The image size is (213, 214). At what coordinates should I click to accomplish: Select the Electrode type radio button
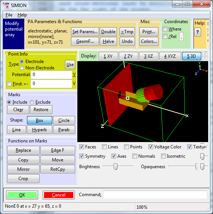click(22, 62)
